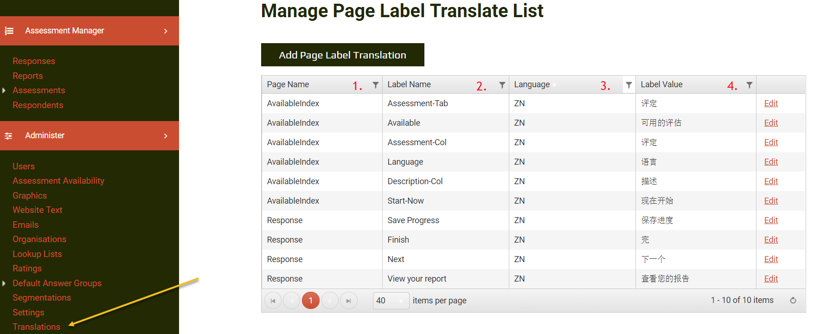The image size is (814, 334).
Task: Click the "View your report" label cell
Action: (446, 279)
